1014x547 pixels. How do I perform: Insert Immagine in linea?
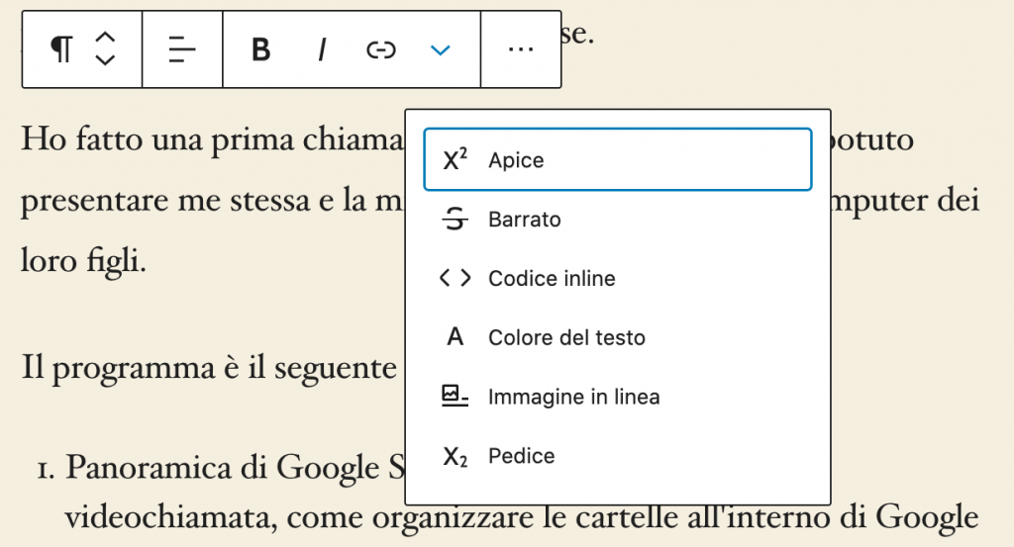tap(618, 397)
